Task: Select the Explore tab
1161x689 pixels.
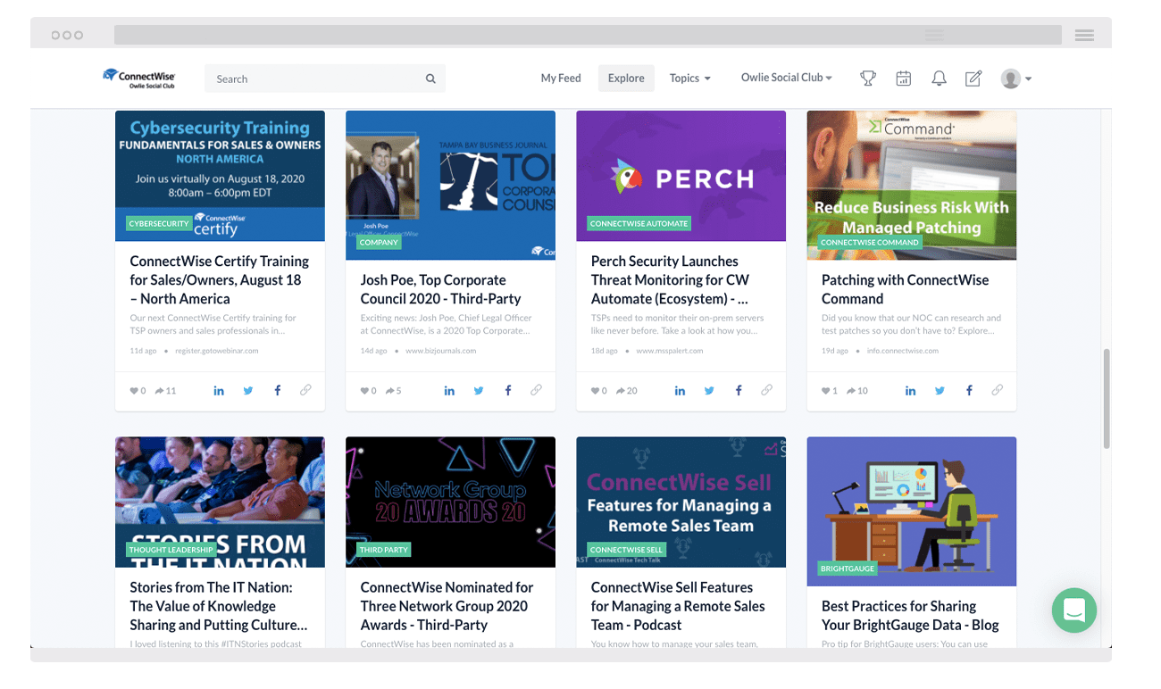Action: (x=626, y=79)
